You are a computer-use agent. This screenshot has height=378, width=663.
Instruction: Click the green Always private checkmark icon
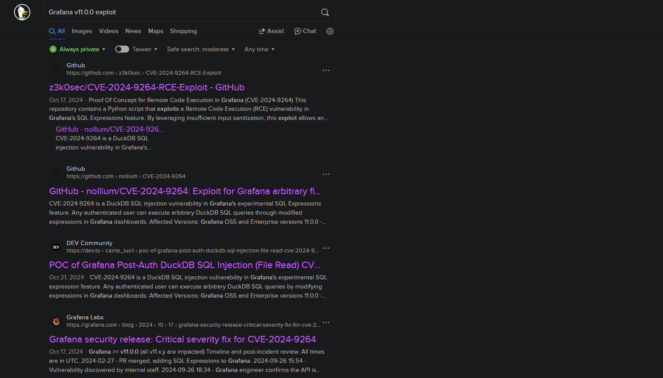(53, 49)
